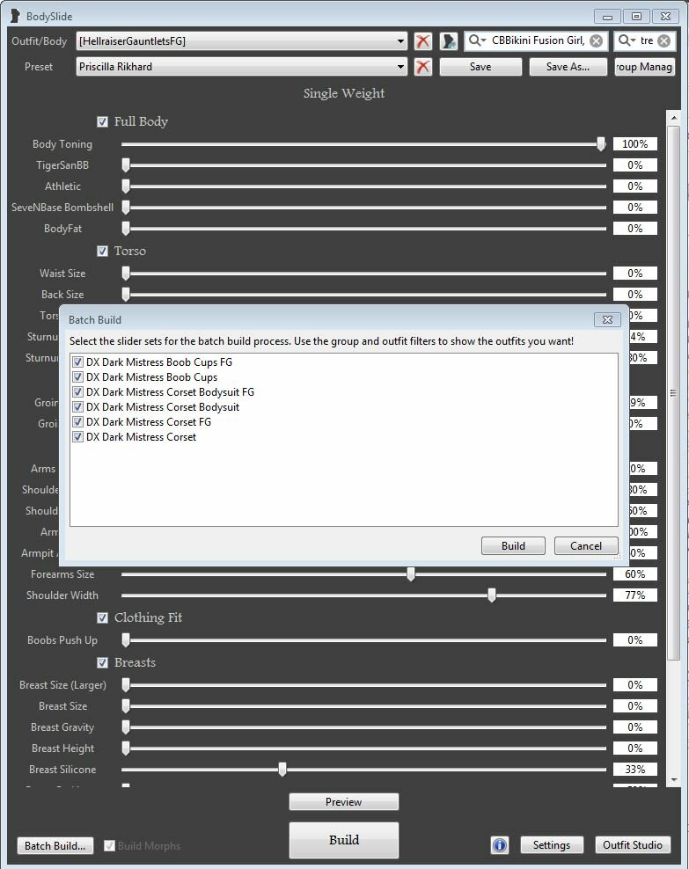
Task: Open the blue info About icon
Action: click(x=500, y=845)
